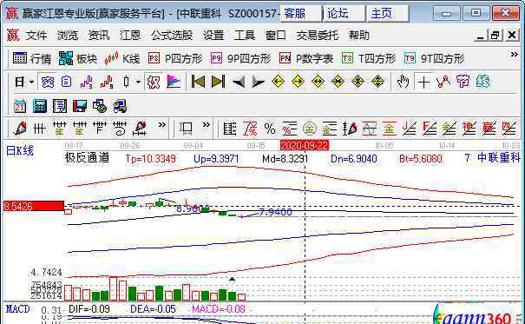
Task: Open the P四方形 tool
Action: pyautogui.click(x=175, y=59)
